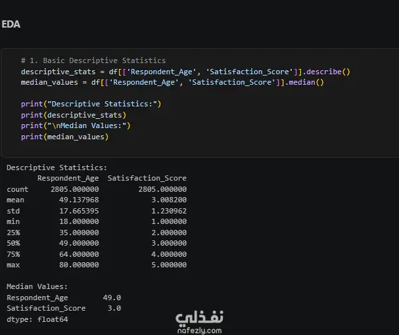Image resolution: width=399 pixels, height=335 pixels.
Task: Click the Satisfaction_Score column header in output
Action: [x=147, y=178]
